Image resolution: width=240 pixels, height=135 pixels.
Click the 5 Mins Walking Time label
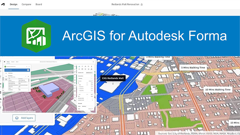coord(193,68)
